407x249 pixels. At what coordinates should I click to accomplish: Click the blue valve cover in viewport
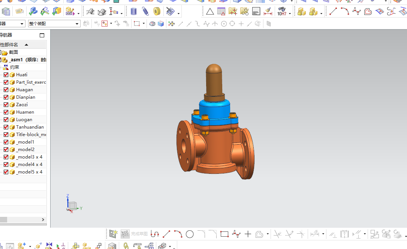point(214,110)
